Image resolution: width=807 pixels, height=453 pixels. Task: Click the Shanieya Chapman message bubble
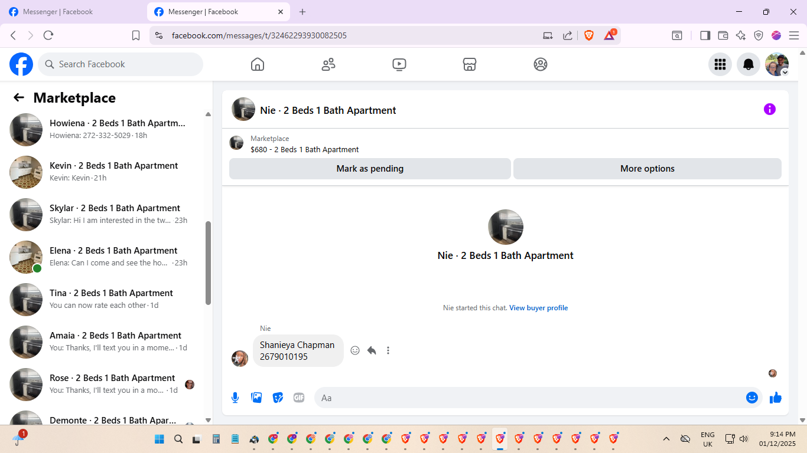click(x=298, y=351)
